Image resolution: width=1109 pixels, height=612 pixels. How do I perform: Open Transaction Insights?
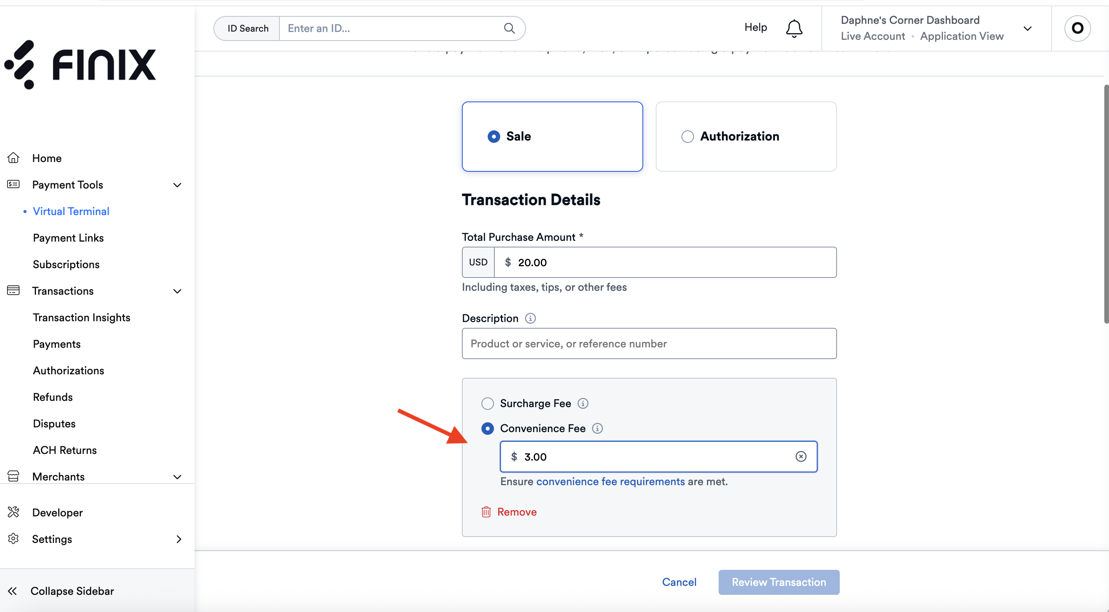(81, 317)
